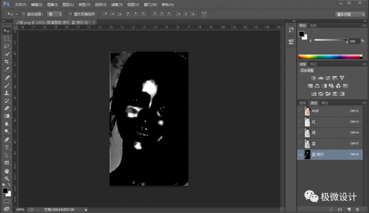Screen dimensions: 369x213
Task: Select the Hand tool
Action: click(7, 171)
